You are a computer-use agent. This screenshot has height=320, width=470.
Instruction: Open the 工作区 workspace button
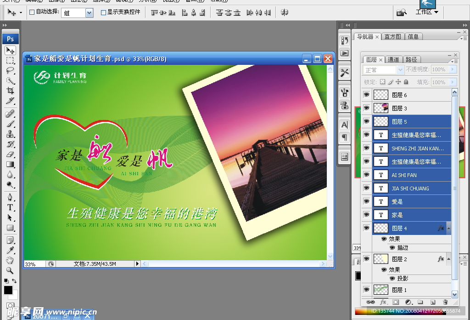427,12
